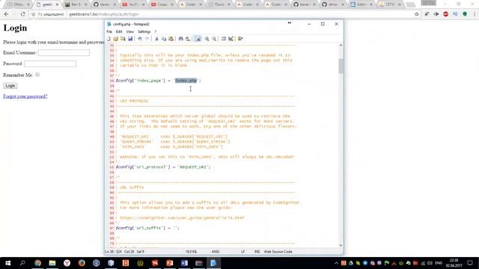Open the ? help menu in Notepad2
The height and width of the screenshot is (269, 479).
point(155,31)
